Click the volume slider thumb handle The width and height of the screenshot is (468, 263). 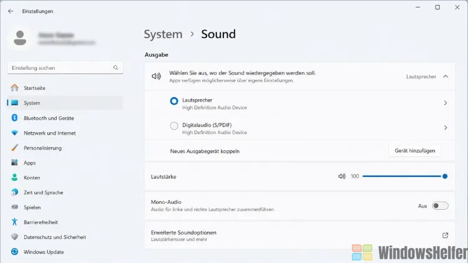coord(445,176)
